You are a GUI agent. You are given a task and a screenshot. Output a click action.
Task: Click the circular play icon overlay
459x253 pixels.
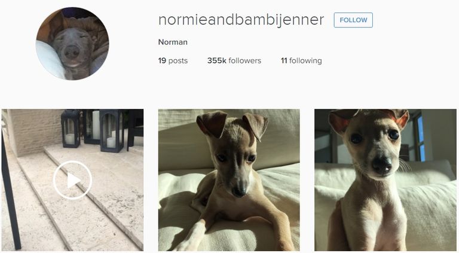point(72,180)
